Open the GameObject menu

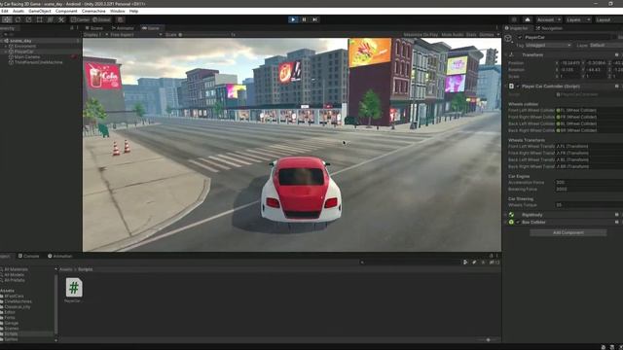click(x=40, y=11)
